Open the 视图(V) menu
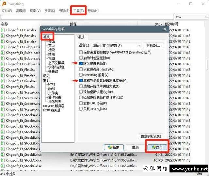The image size is (209, 176). pyautogui.click(x=35, y=11)
